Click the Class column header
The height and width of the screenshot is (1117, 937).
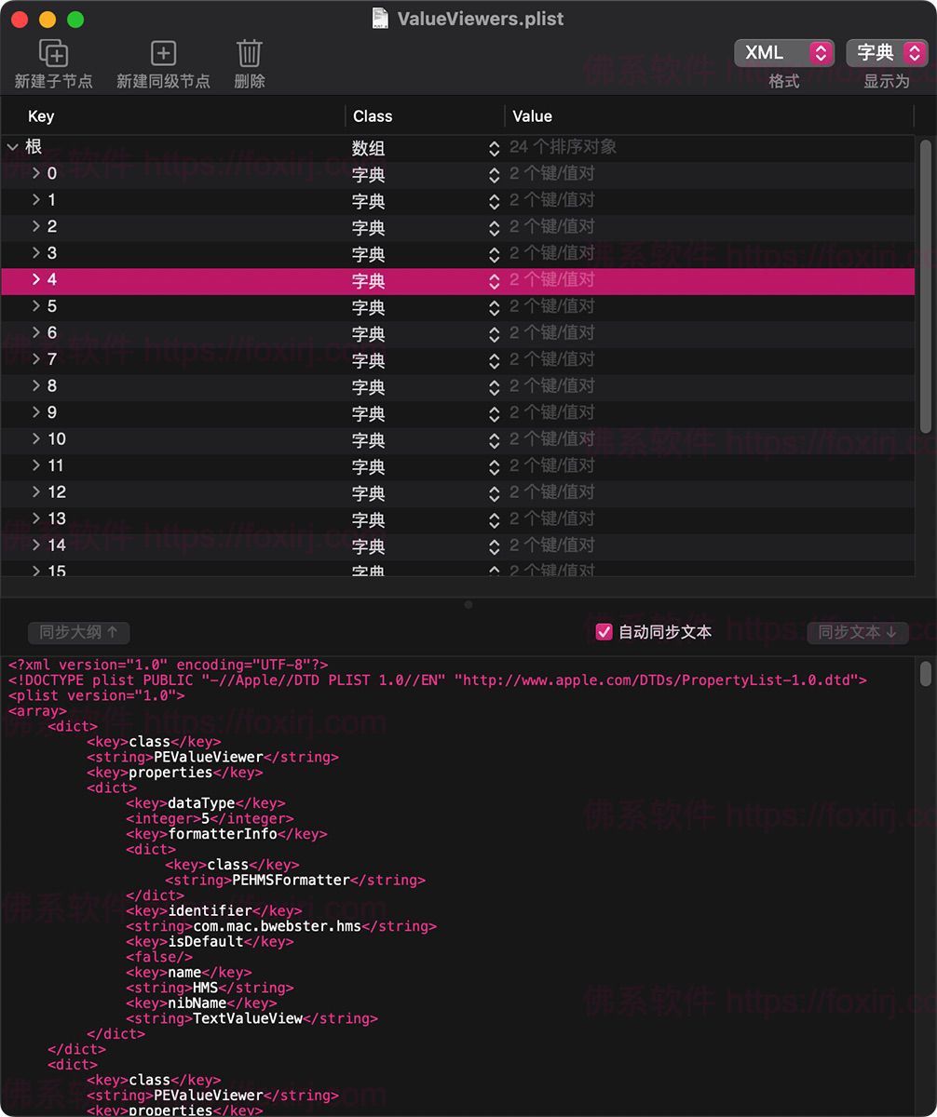click(373, 115)
